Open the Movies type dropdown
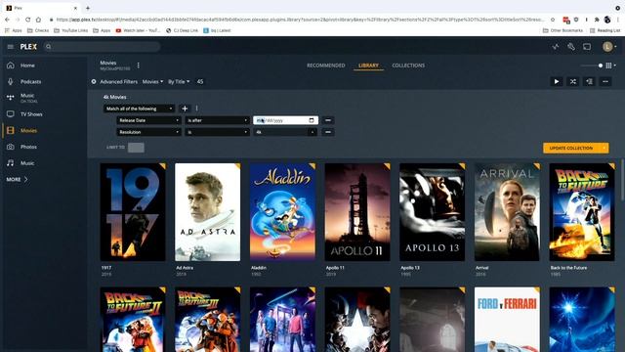The width and height of the screenshot is (625, 352). coord(152,82)
